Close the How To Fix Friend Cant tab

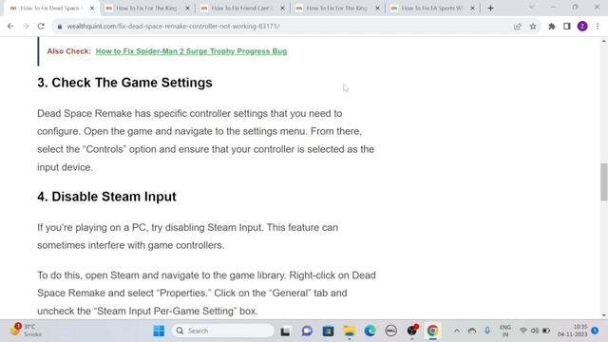point(282,9)
